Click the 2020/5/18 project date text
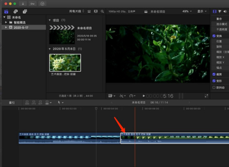This screenshot has width=229, height=167. (x=87, y=36)
